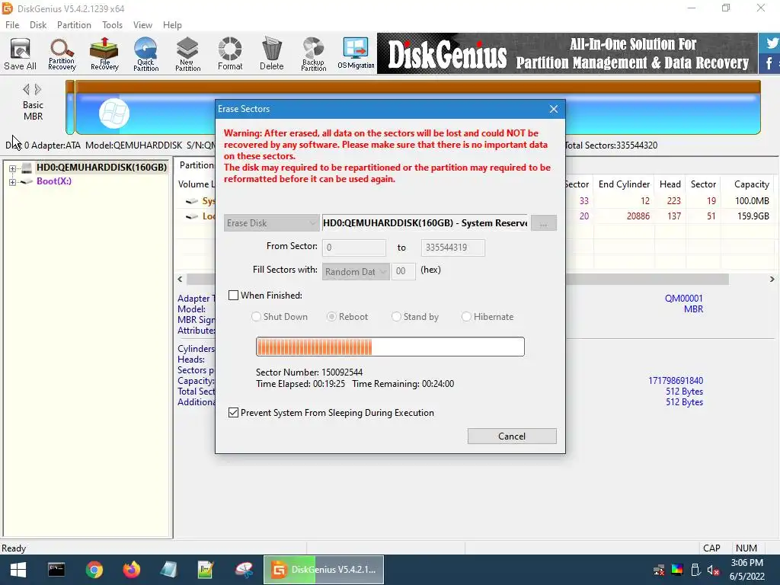Click DiskGenius taskbar button
The width and height of the screenshot is (780, 585).
323,570
